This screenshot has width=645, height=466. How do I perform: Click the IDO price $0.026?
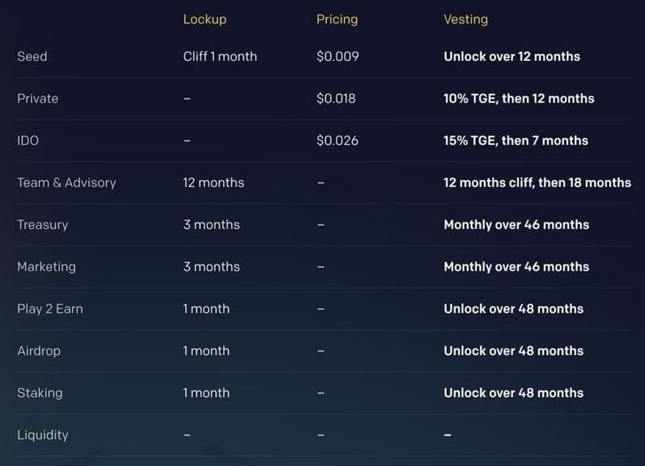(x=337, y=141)
